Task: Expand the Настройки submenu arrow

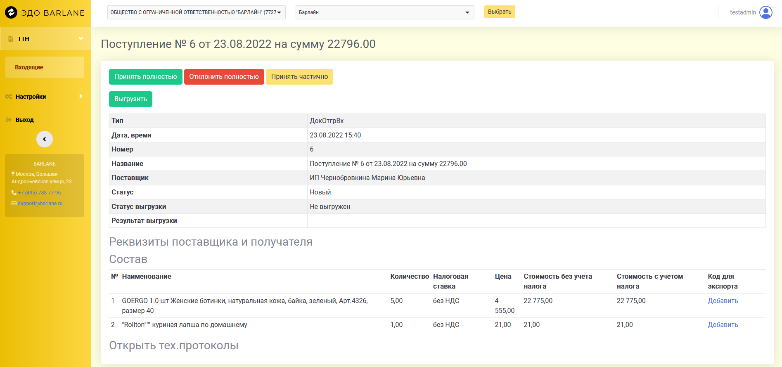Action: (x=81, y=96)
